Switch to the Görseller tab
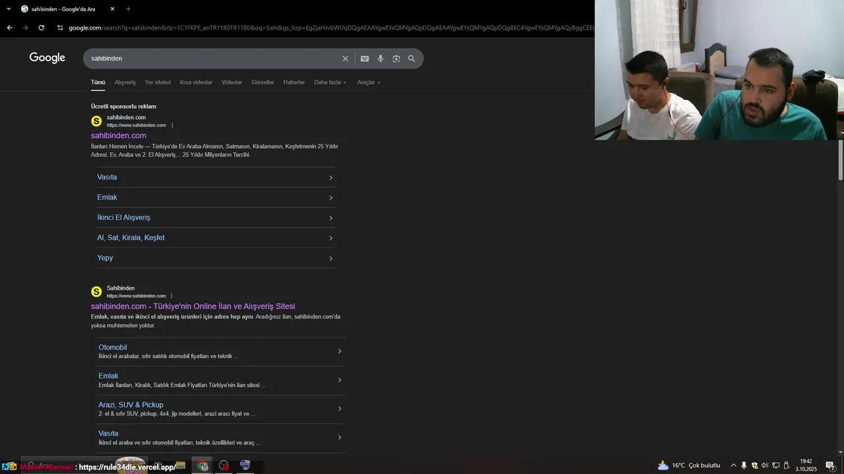The image size is (844, 474). click(262, 82)
